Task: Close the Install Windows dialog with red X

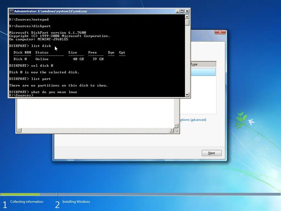Action: [220, 32]
